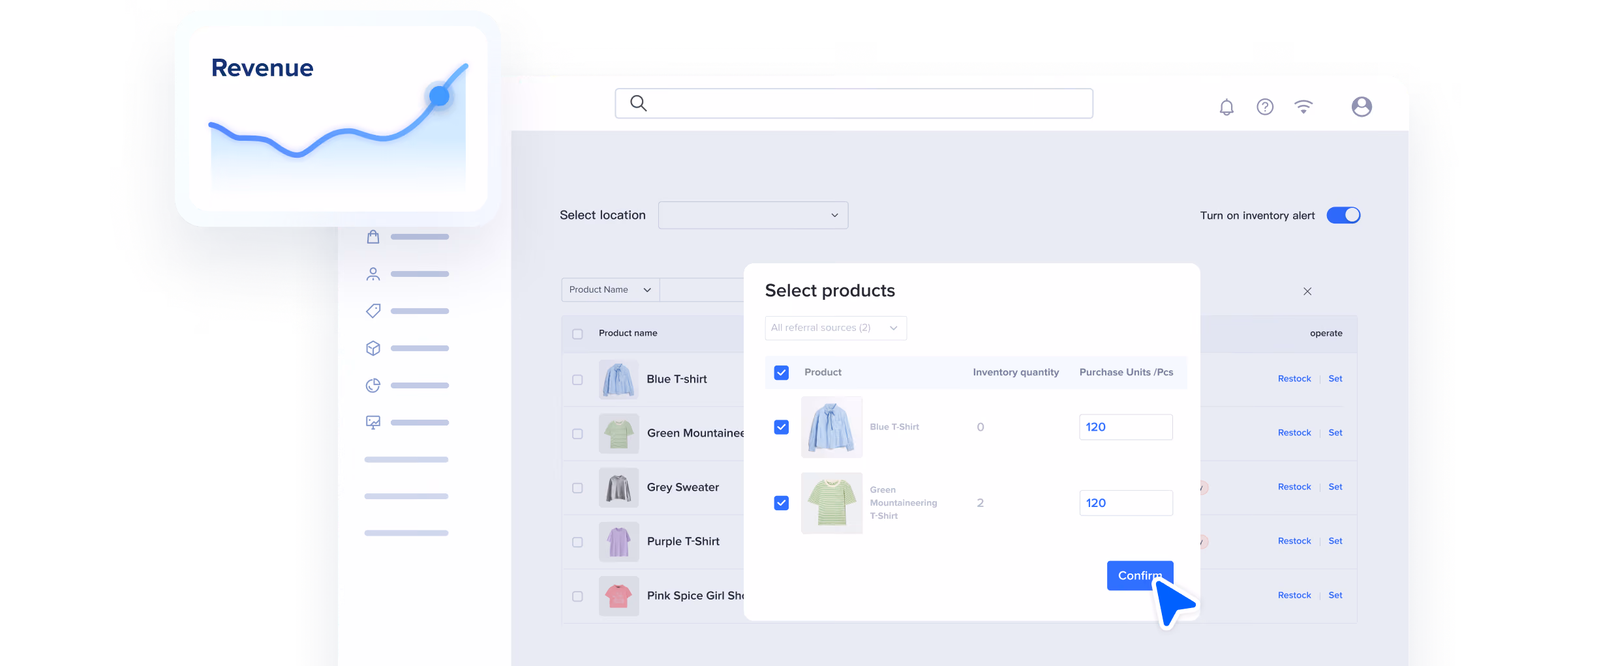The width and height of the screenshot is (1614, 666).
Task: Focus the top search input field
Action: point(854,104)
